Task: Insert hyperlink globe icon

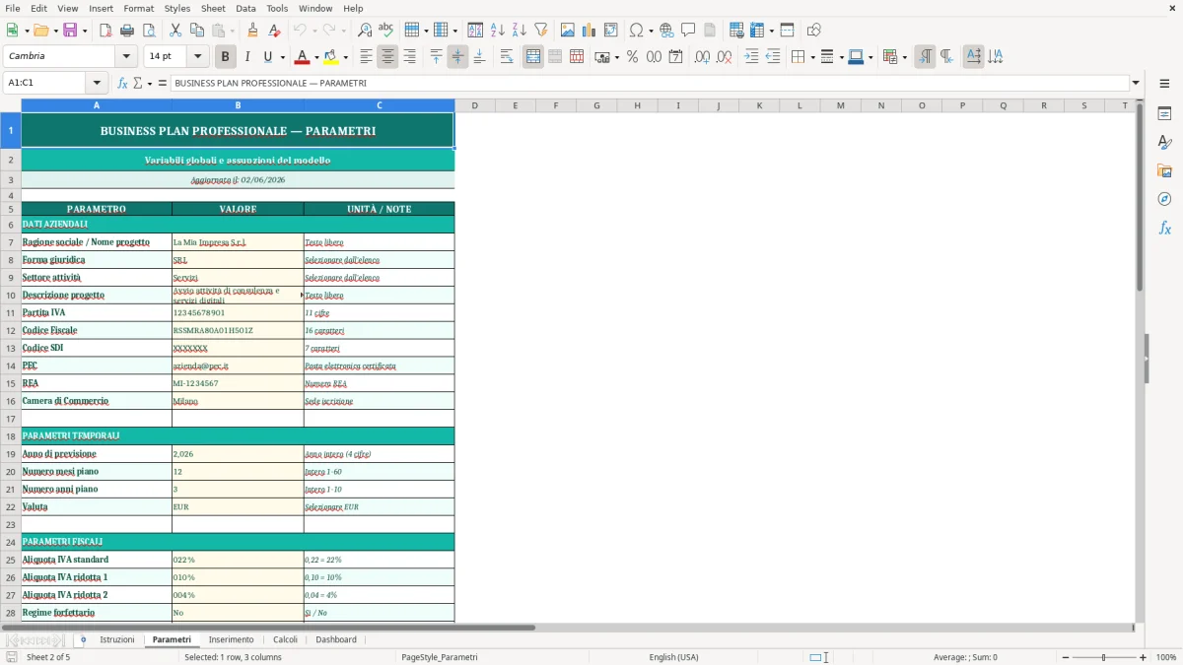Action: coord(666,31)
